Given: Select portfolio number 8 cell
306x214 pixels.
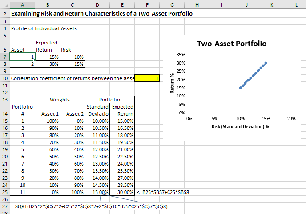Looking at the screenshot, I should pos(22,171).
